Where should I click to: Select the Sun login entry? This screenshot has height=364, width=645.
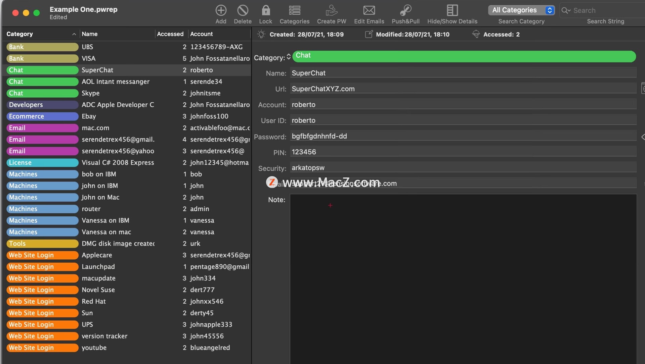[127, 313]
